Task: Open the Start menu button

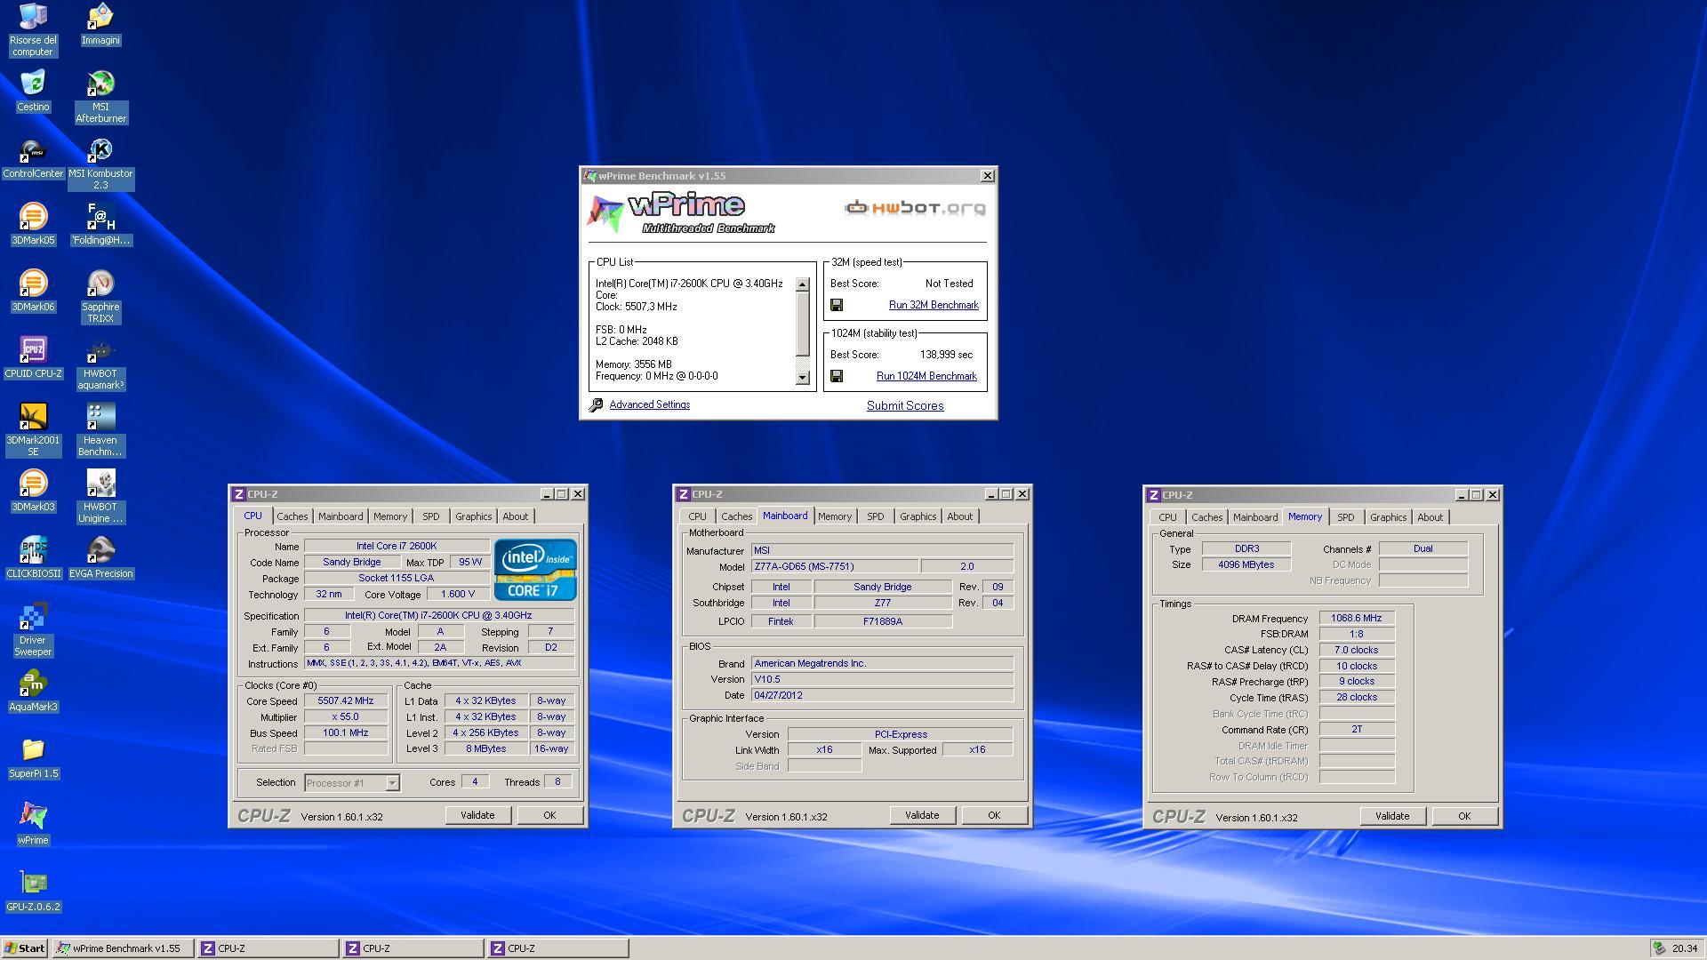Action: (24, 948)
